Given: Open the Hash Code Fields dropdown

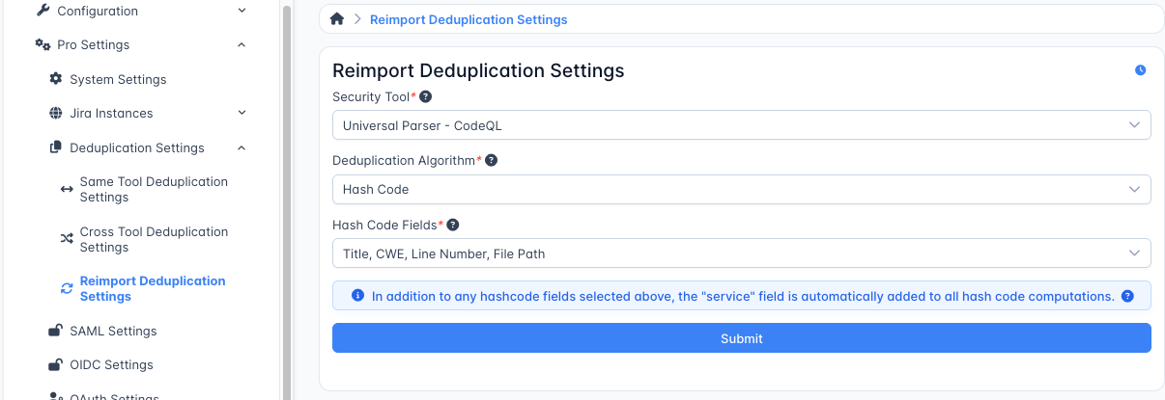Looking at the screenshot, I should (741, 253).
